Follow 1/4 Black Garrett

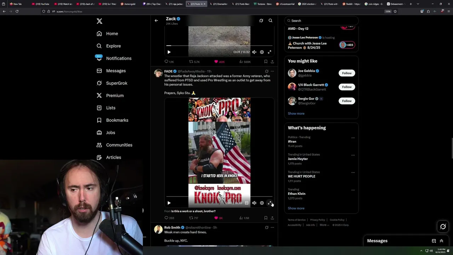pos(347,87)
